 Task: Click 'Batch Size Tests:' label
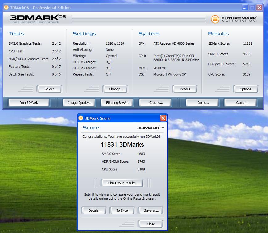(21, 74)
